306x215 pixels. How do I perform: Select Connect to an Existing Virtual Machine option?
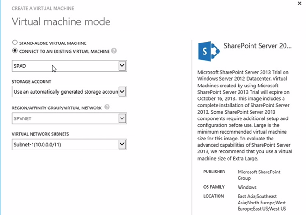click(x=15, y=51)
